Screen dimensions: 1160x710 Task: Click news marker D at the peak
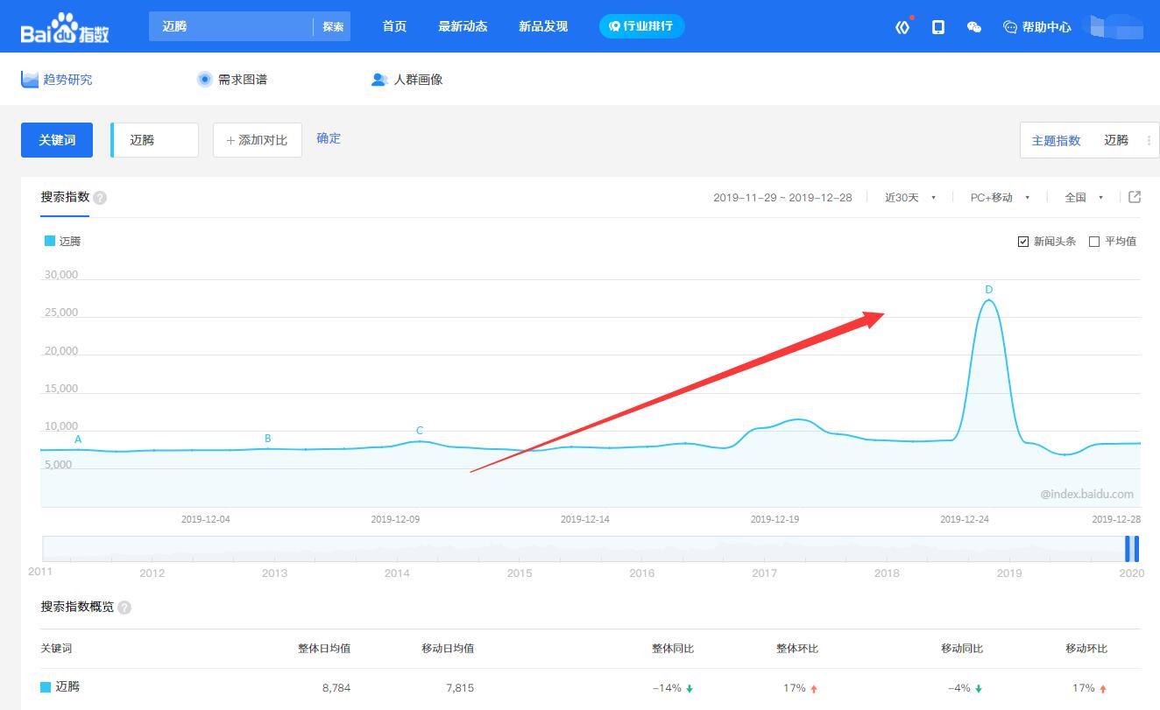click(989, 290)
